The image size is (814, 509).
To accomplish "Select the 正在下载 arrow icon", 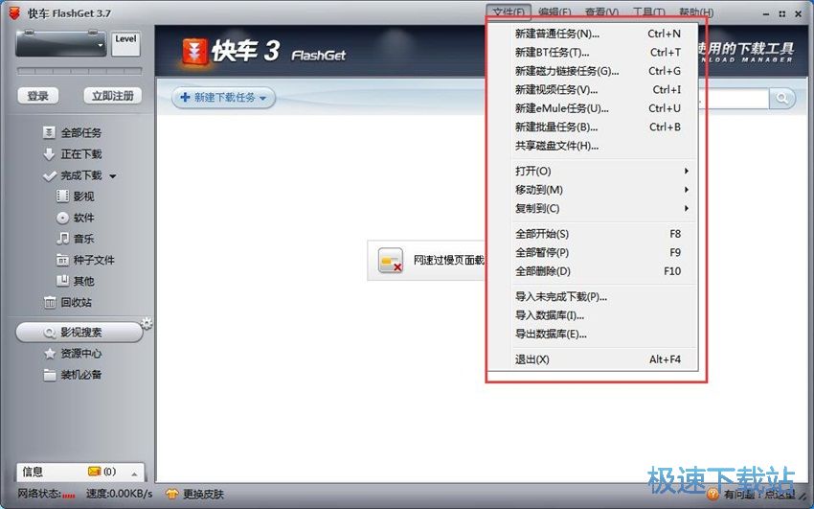I will (49, 154).
